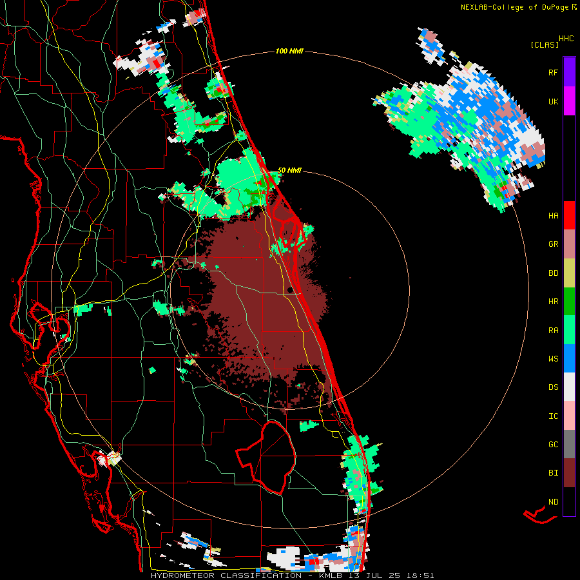This screenshot has width=580, height=580.
Task: Click the GC legend label
Action: point(553,445)
